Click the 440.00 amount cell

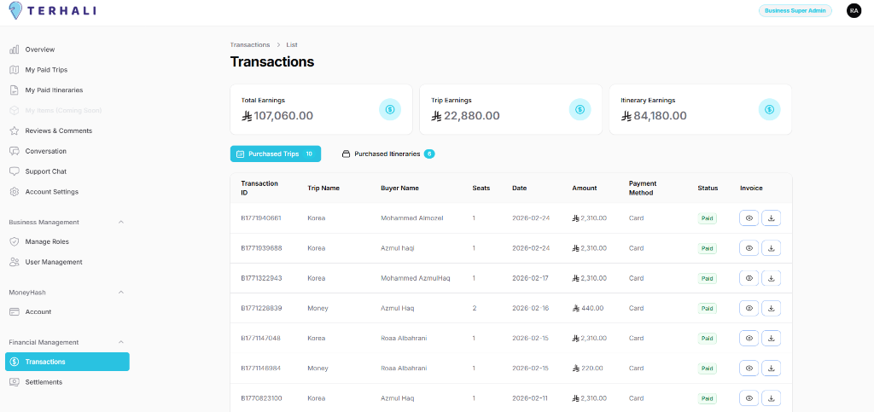587,308
